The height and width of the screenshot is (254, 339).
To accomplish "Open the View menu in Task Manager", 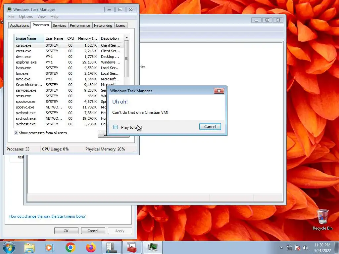I will coord(41,17).
